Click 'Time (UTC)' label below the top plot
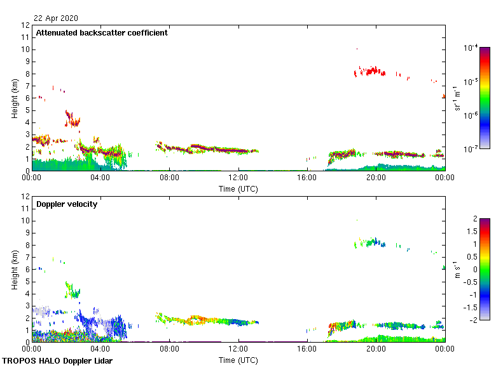Screen dimensions: 496x368 238,188
